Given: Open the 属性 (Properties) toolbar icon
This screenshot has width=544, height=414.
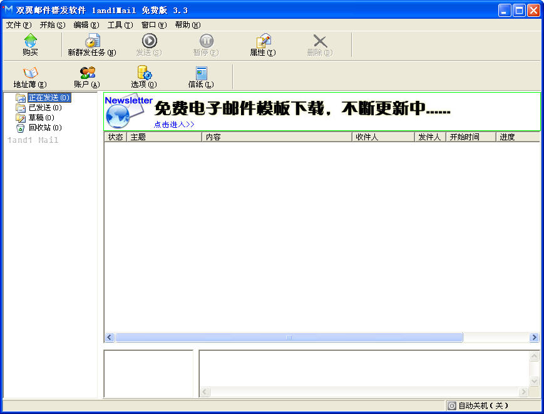Looking at the screenshot, I should click(x=262, y=44).
